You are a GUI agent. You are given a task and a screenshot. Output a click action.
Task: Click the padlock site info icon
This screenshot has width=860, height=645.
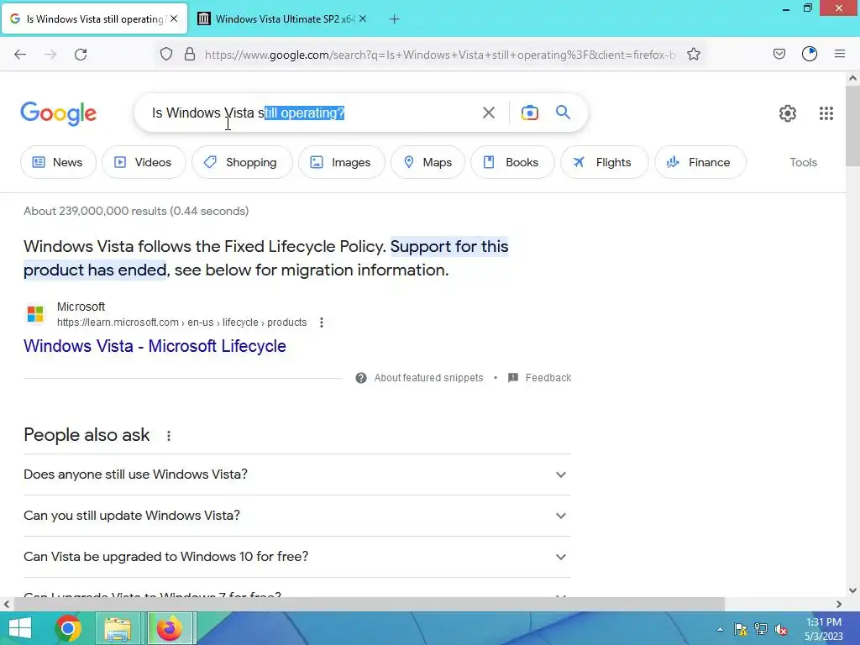pos(190,55)
